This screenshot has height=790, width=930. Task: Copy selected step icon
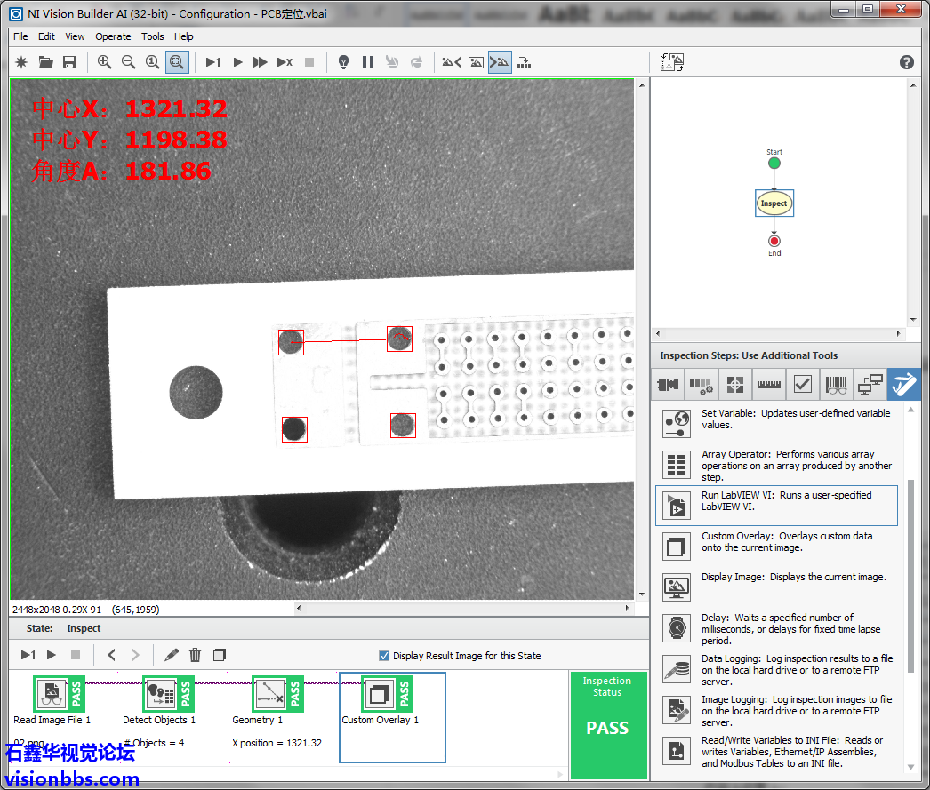point(220,655)
